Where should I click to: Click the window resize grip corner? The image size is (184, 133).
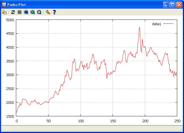(181, 130)
